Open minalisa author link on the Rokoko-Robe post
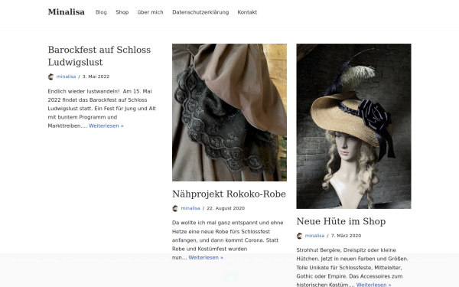459x287 pixels. click(x=190, y=208)
